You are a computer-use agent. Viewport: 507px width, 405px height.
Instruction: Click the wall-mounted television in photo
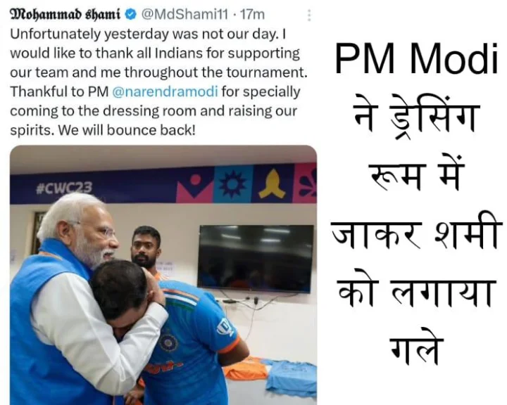click(x=256, y=259)
